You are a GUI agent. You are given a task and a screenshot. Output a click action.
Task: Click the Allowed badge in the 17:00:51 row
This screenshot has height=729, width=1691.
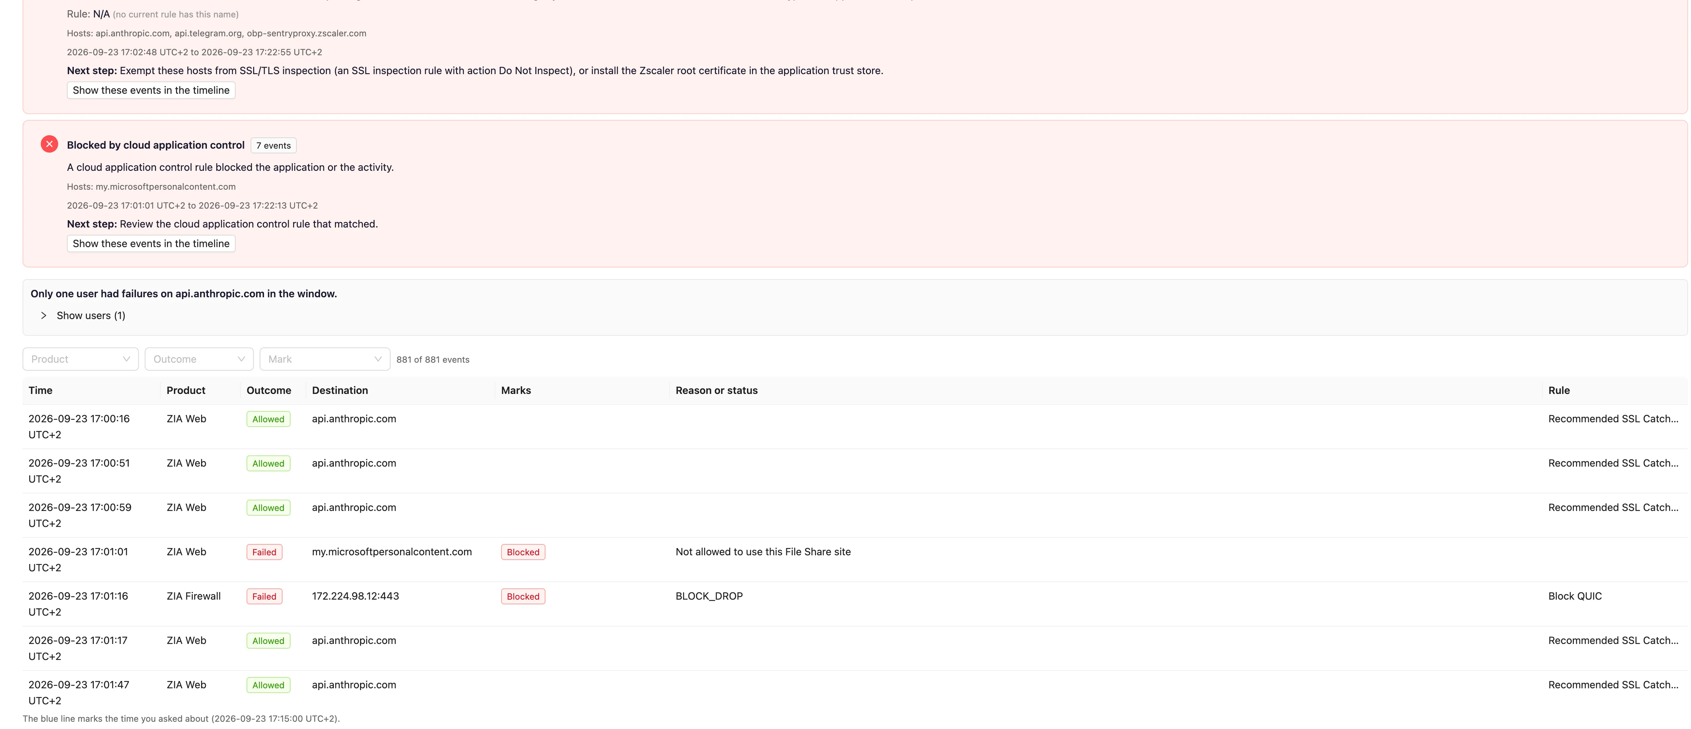pyautogui.click(x=268, y=463)
